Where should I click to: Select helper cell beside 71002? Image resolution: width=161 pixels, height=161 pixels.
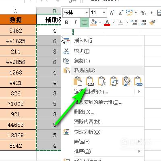point(49,103)
